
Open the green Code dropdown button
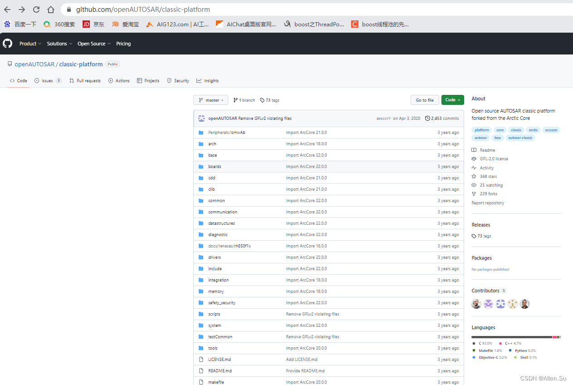point(453,100)
